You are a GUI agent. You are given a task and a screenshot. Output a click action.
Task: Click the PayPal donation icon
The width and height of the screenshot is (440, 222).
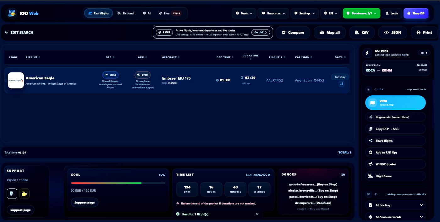(12, 193)
